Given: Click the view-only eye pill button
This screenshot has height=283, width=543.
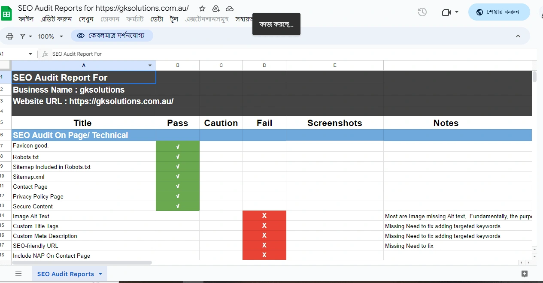Looking at the screenshot, I should click(x=112, y=36).
